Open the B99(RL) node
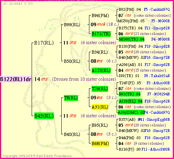The height and width of the screenshot is (159, 174). pos(72,25)
